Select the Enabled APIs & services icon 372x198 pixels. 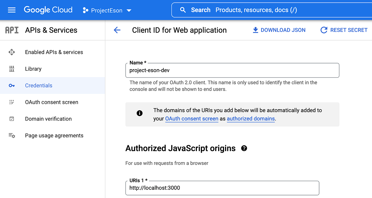(x=12, y=52)
